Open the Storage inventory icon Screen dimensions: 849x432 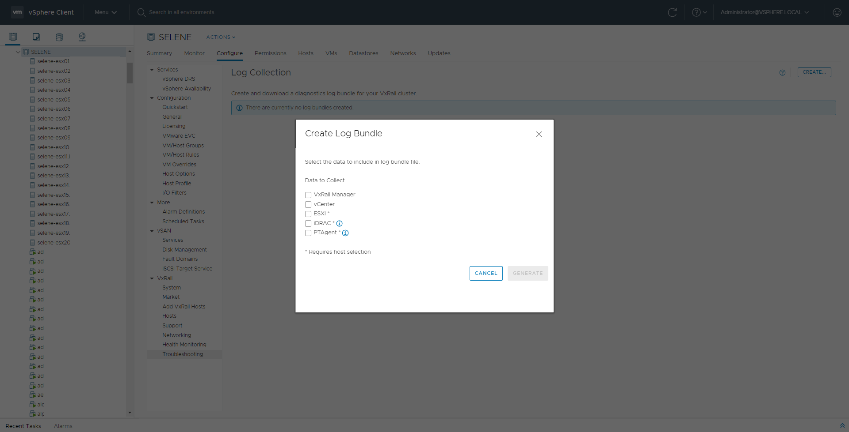tap(59, 37)
